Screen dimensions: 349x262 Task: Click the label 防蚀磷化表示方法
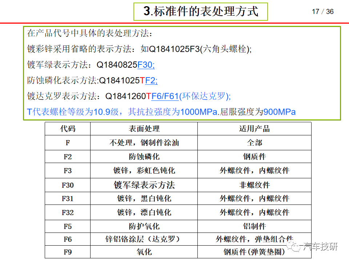pyautogui.click(x=62, y=80)
